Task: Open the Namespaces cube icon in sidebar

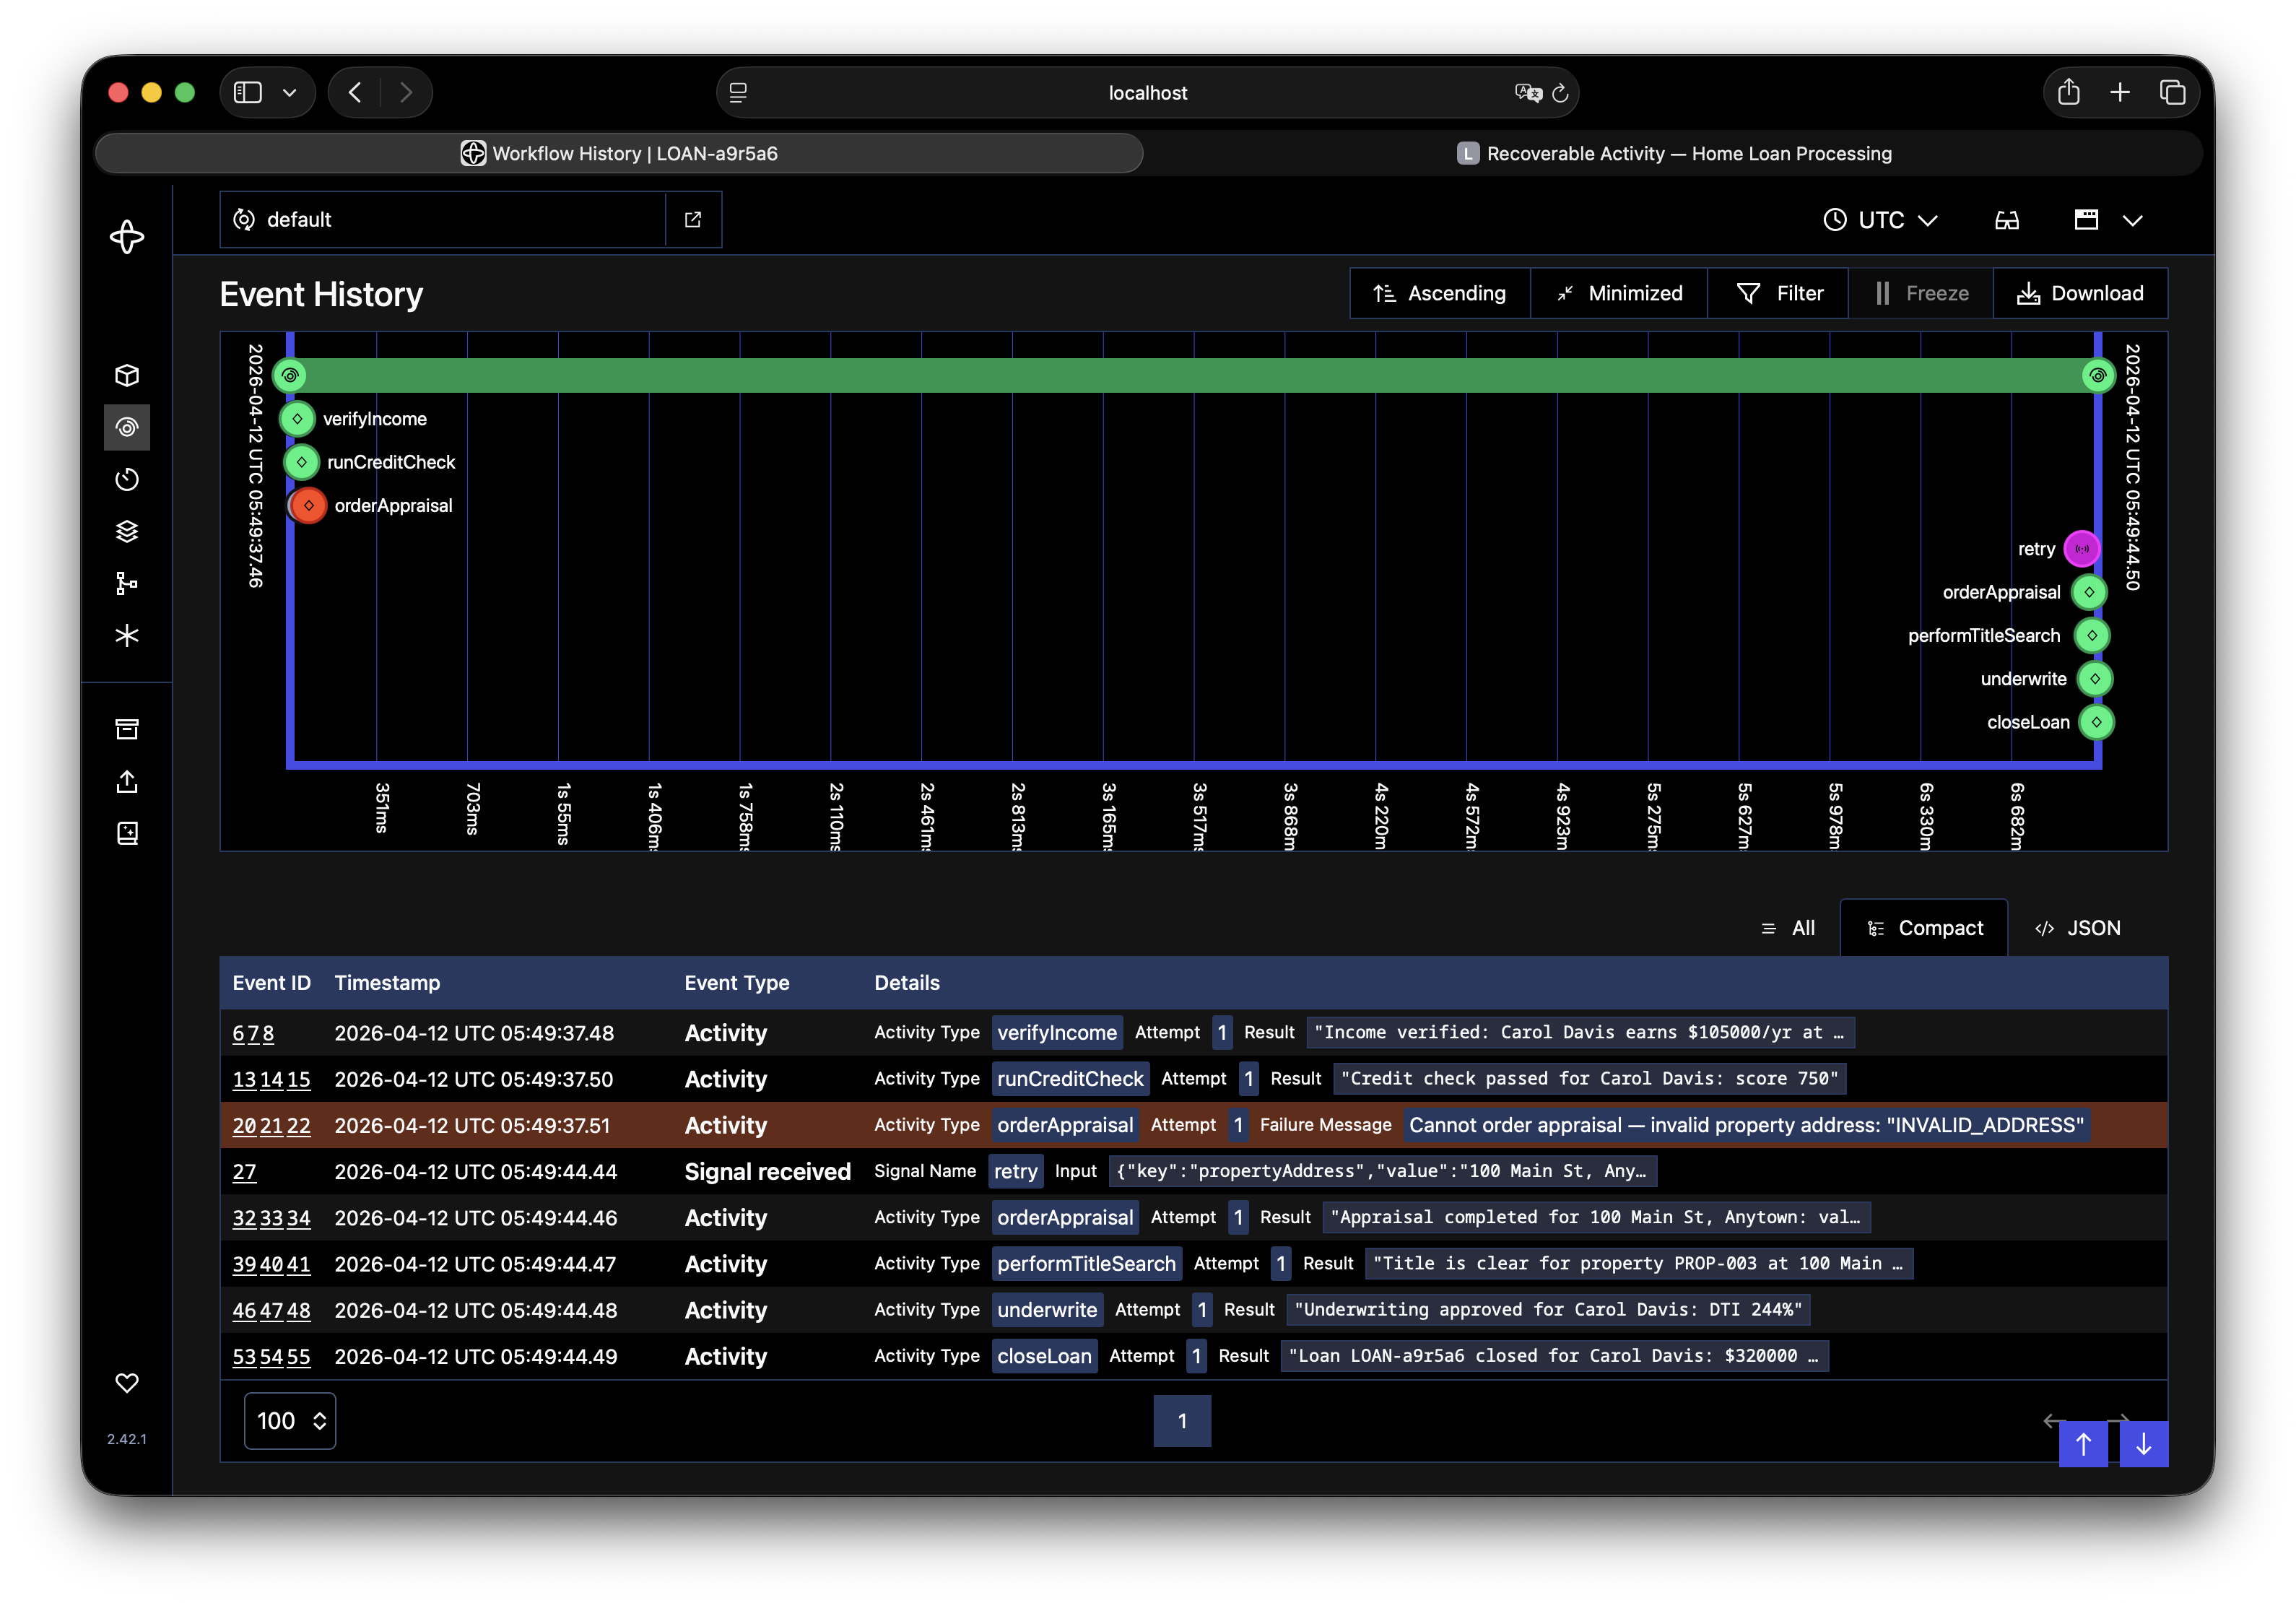Action: 127,375
